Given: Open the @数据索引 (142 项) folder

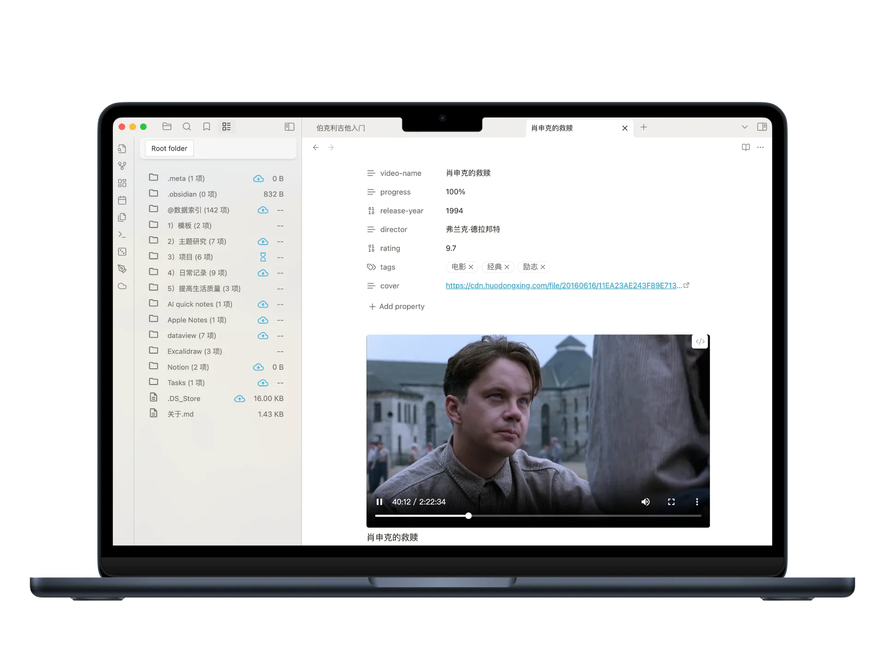Looking at the screenshot, I should point(216,210).
